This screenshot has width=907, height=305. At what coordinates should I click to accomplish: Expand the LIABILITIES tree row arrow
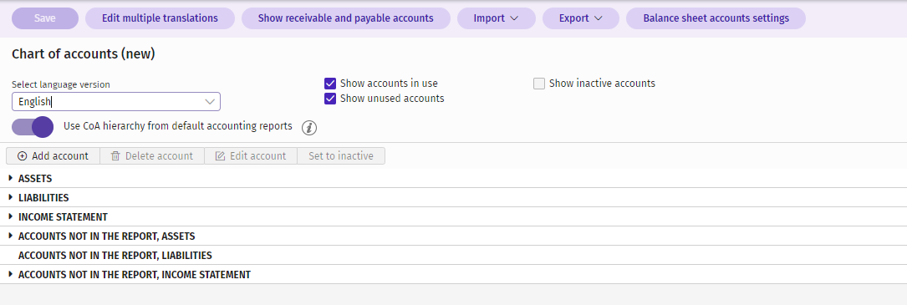click(10, 197)
